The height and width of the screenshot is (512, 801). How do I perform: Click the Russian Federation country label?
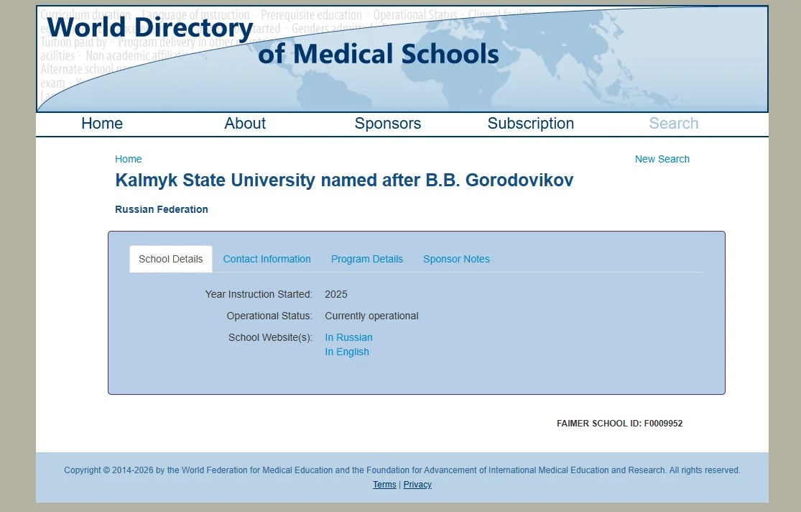(162, 209)
